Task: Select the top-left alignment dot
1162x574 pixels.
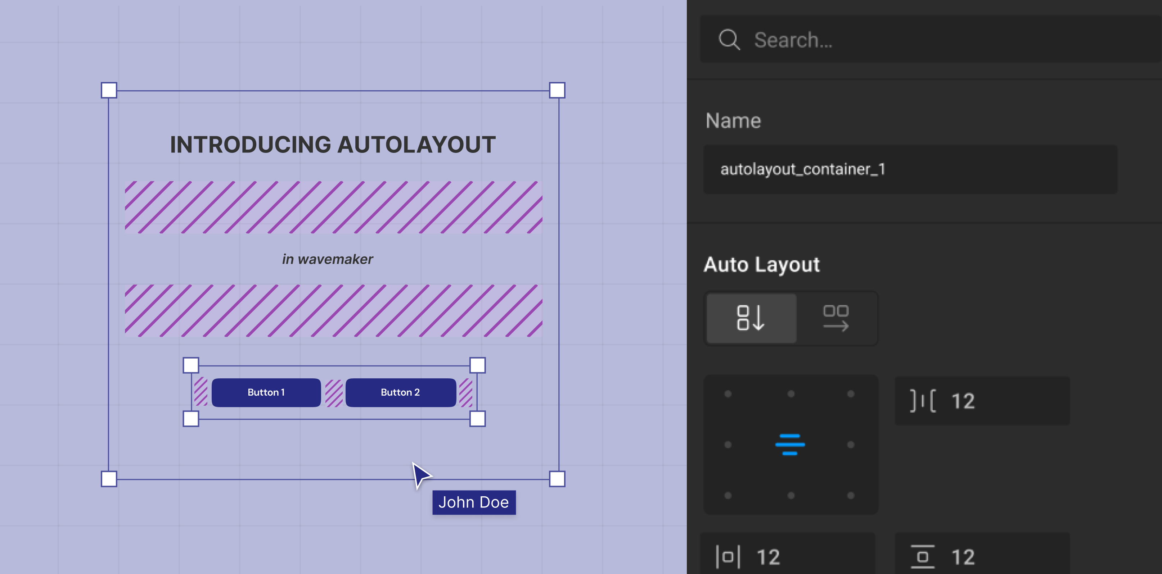Action: pos(728,393)
